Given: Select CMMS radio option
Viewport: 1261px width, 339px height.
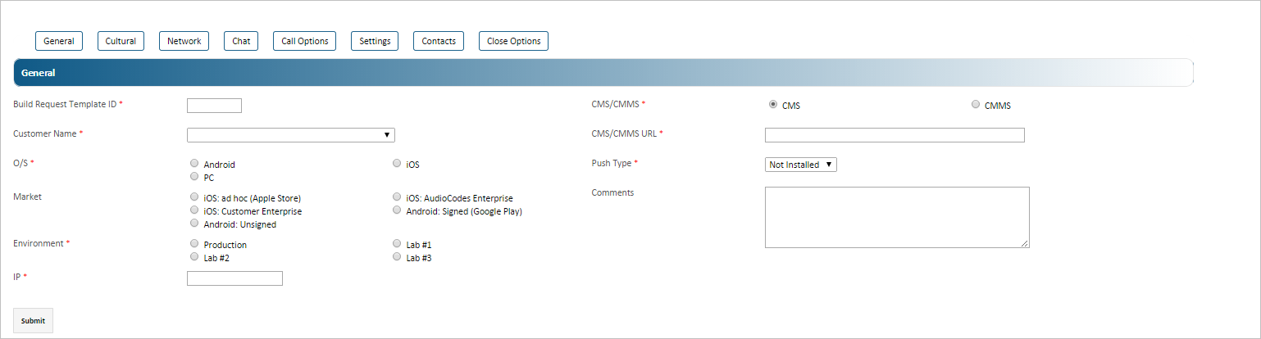Looking at the screenshot, I should click(976, 105).
